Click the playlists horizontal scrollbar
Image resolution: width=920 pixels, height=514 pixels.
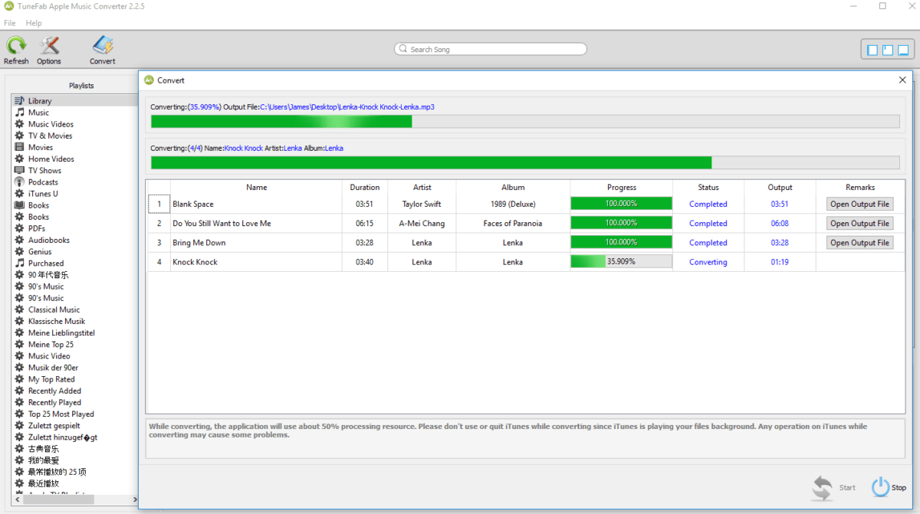tap(74, 499)
